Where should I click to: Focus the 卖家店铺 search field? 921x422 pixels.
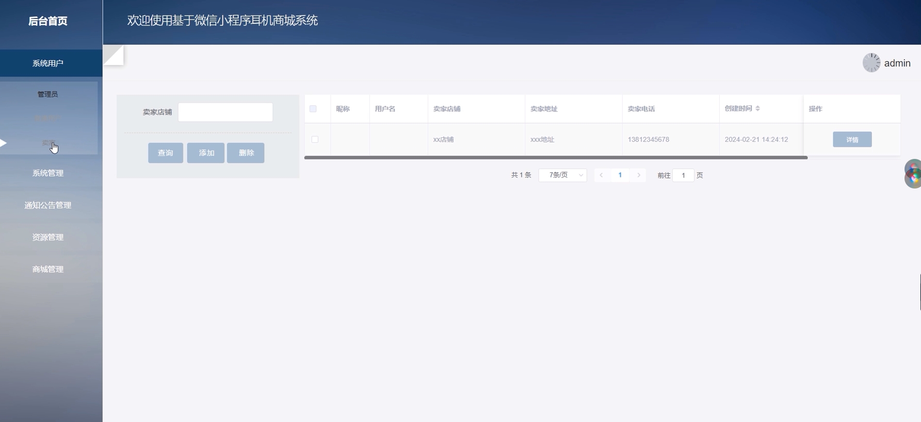[x=226, y=112]
